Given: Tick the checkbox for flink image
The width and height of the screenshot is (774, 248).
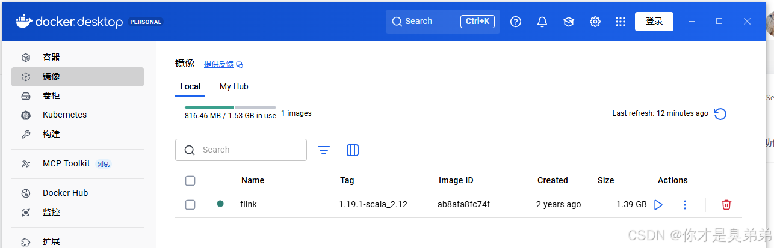Looking at the screenshot, I should [190, 205].
